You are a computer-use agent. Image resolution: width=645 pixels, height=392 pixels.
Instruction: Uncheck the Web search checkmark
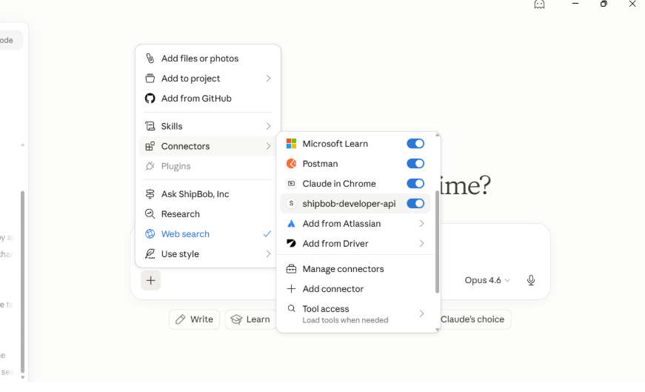tap(267, 234)
